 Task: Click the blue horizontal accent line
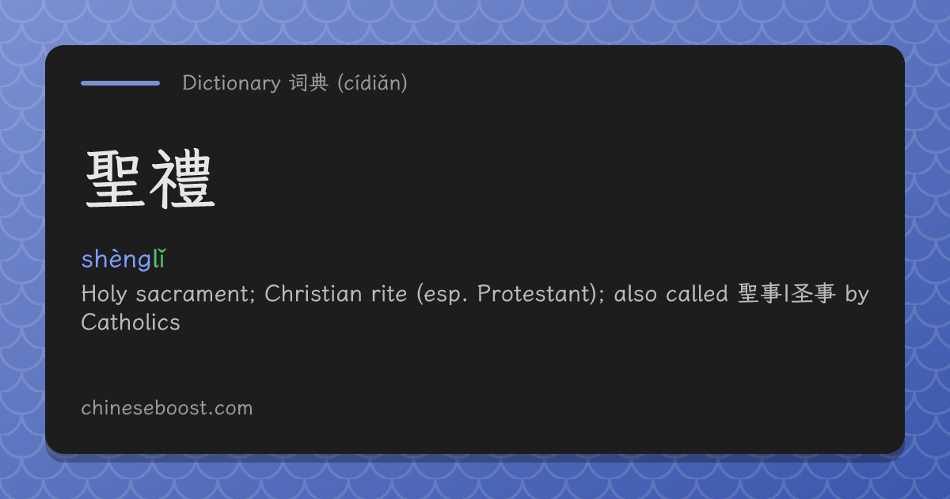[120, 82]
